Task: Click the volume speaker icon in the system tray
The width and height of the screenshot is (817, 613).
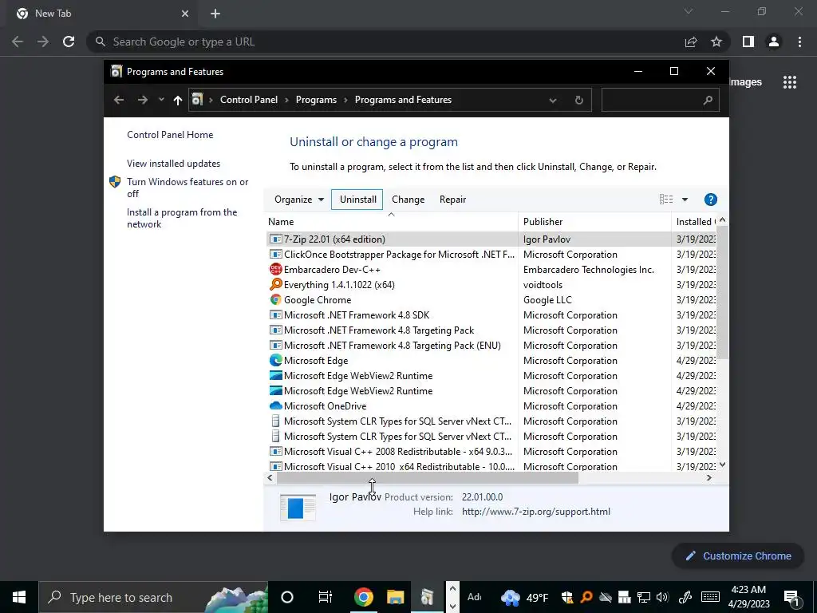Action: pyautogui.click(x=662, y=597)
